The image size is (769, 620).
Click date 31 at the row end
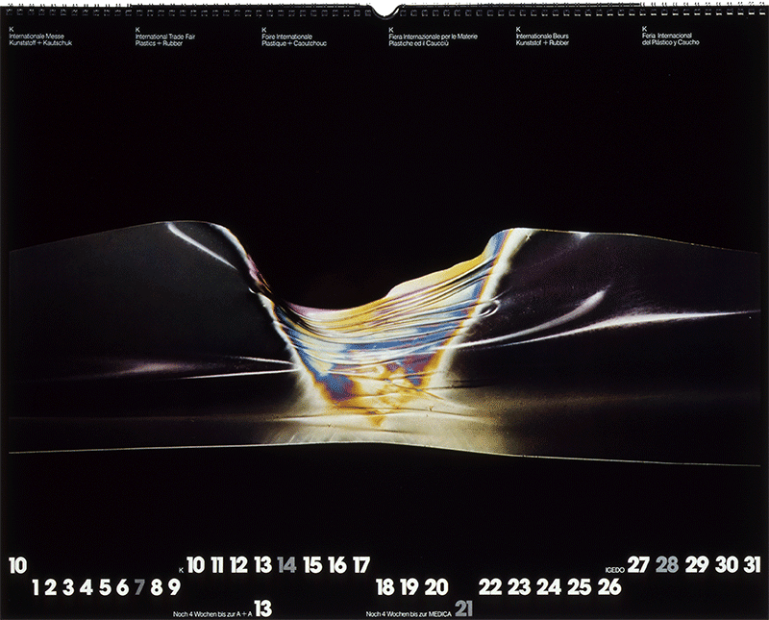pos(751,564)
